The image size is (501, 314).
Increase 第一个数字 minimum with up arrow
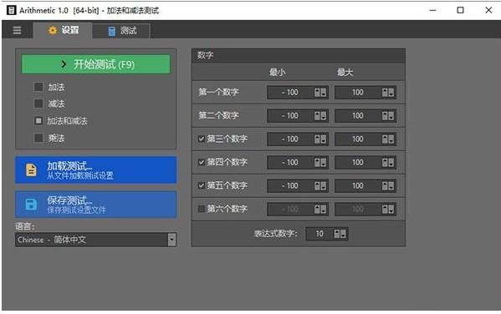317,93
